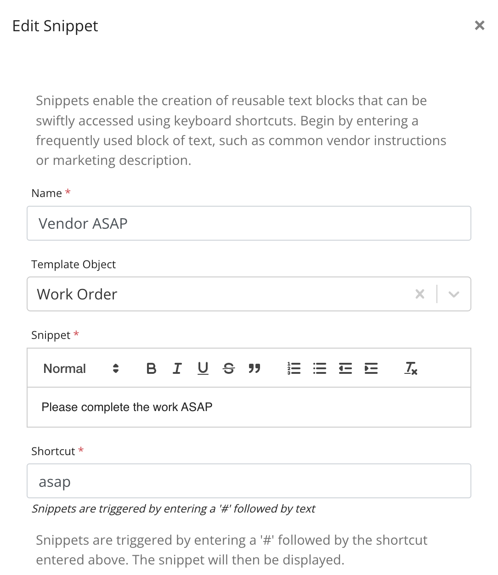
Task: Expand the Template Object dropdown chevron
Action: pos(454,294)
